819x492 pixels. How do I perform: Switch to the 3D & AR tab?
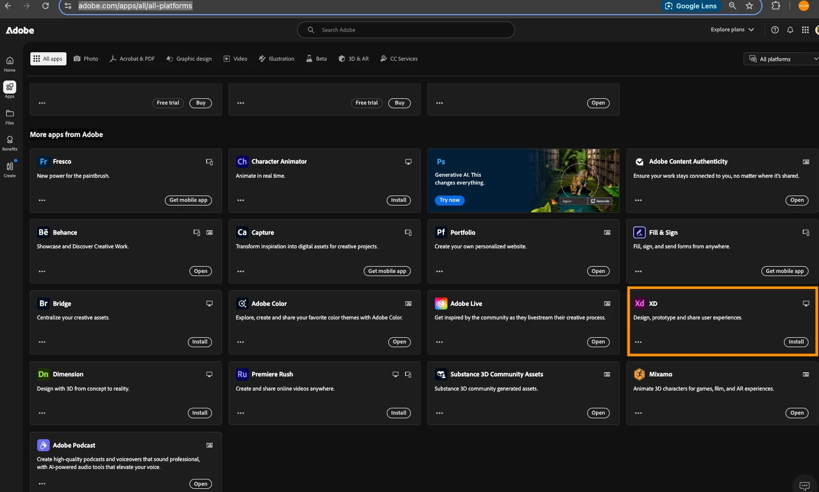pyautogui.click(x=354, y=59)
